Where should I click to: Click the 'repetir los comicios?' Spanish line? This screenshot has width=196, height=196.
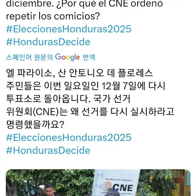coord(53,16)
